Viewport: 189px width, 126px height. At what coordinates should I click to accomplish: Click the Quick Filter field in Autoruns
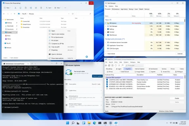pyautogui.click(x=135, y=65)
